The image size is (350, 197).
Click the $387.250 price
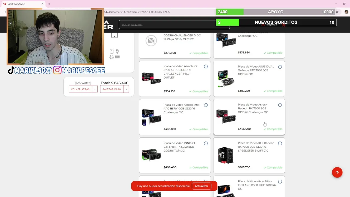point(244,91)
